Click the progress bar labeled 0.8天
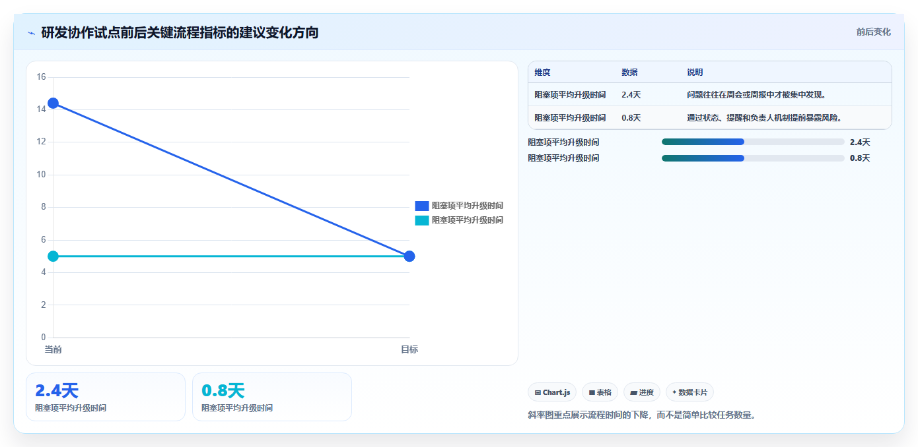918x447 pixels. 753,158
